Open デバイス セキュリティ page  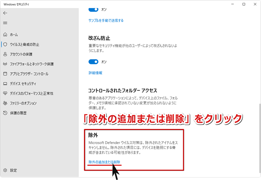(x=23, y=84)
